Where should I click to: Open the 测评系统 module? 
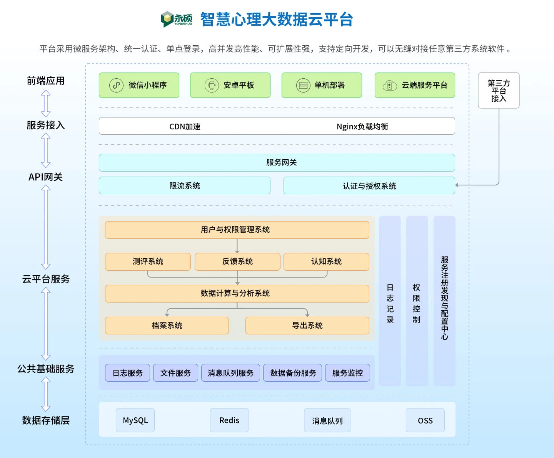pyautogui.click(x=148, y=261)
